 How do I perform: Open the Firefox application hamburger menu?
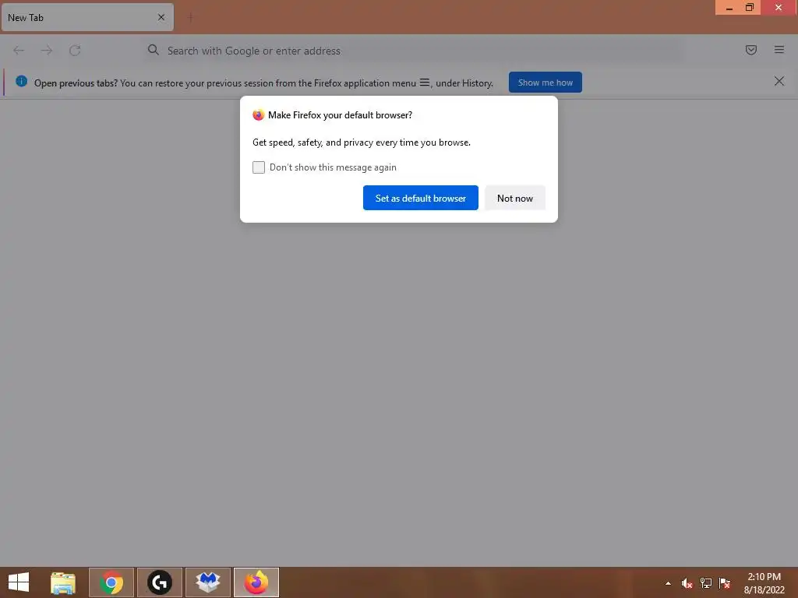click(x=779, y=50)
